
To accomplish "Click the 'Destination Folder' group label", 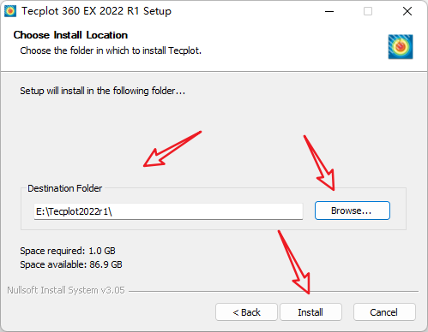I will point(64,188).
